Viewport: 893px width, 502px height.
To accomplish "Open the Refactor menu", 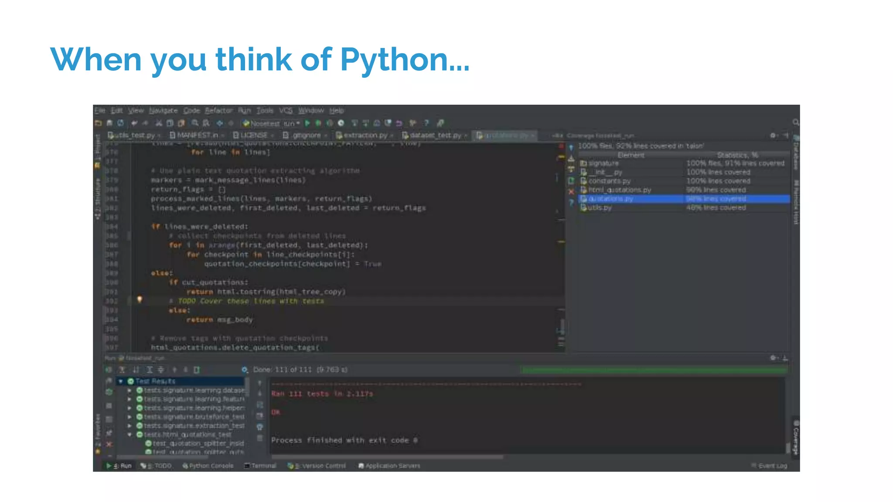I will coord(218,110).
